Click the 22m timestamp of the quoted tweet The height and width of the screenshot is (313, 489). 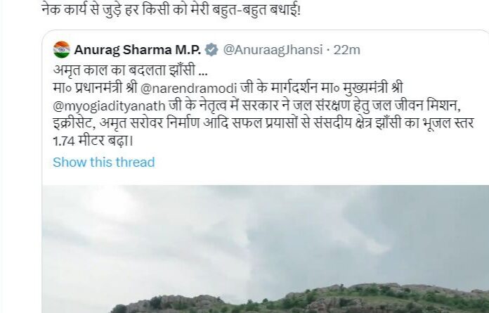pos(347,50)
